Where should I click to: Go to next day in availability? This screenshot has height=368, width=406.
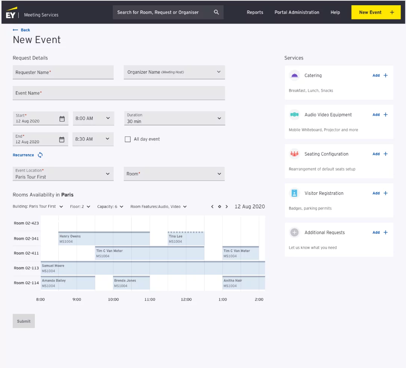[x=227, y=207]
